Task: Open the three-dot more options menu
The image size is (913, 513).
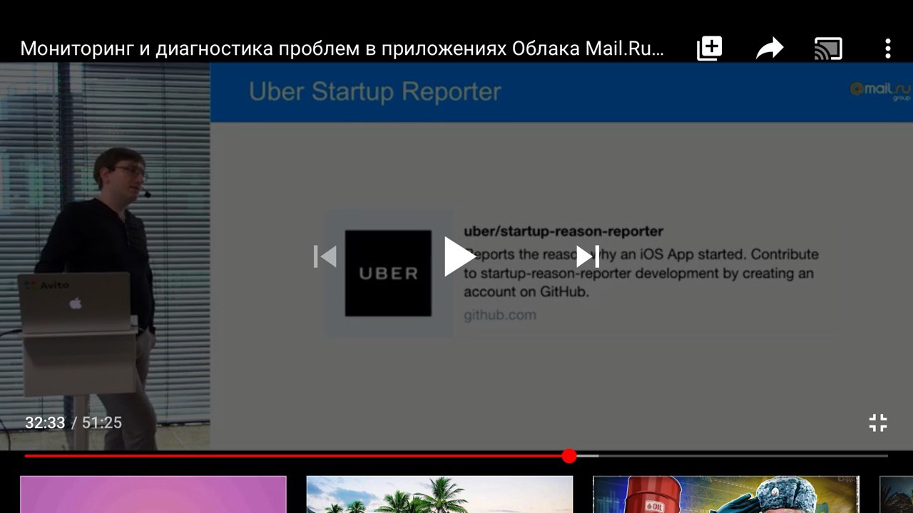Action: [887, 48]
